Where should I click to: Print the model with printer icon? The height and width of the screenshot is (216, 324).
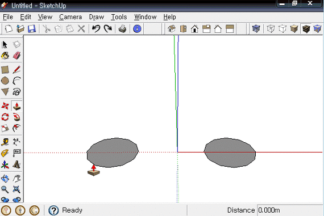point(123,29)
